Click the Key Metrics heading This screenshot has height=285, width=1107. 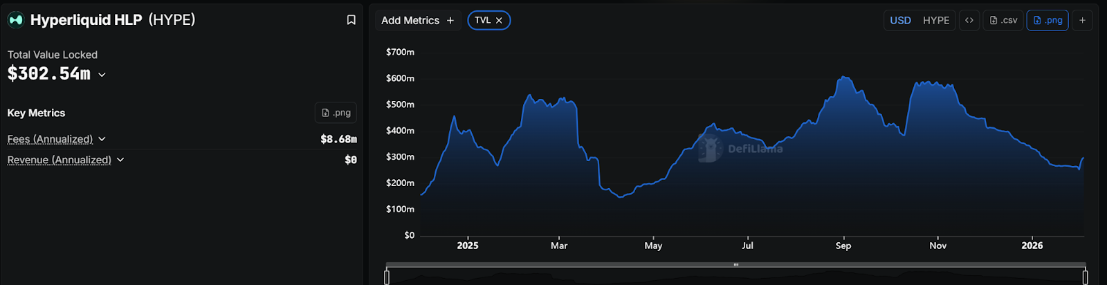coord(36,113)
